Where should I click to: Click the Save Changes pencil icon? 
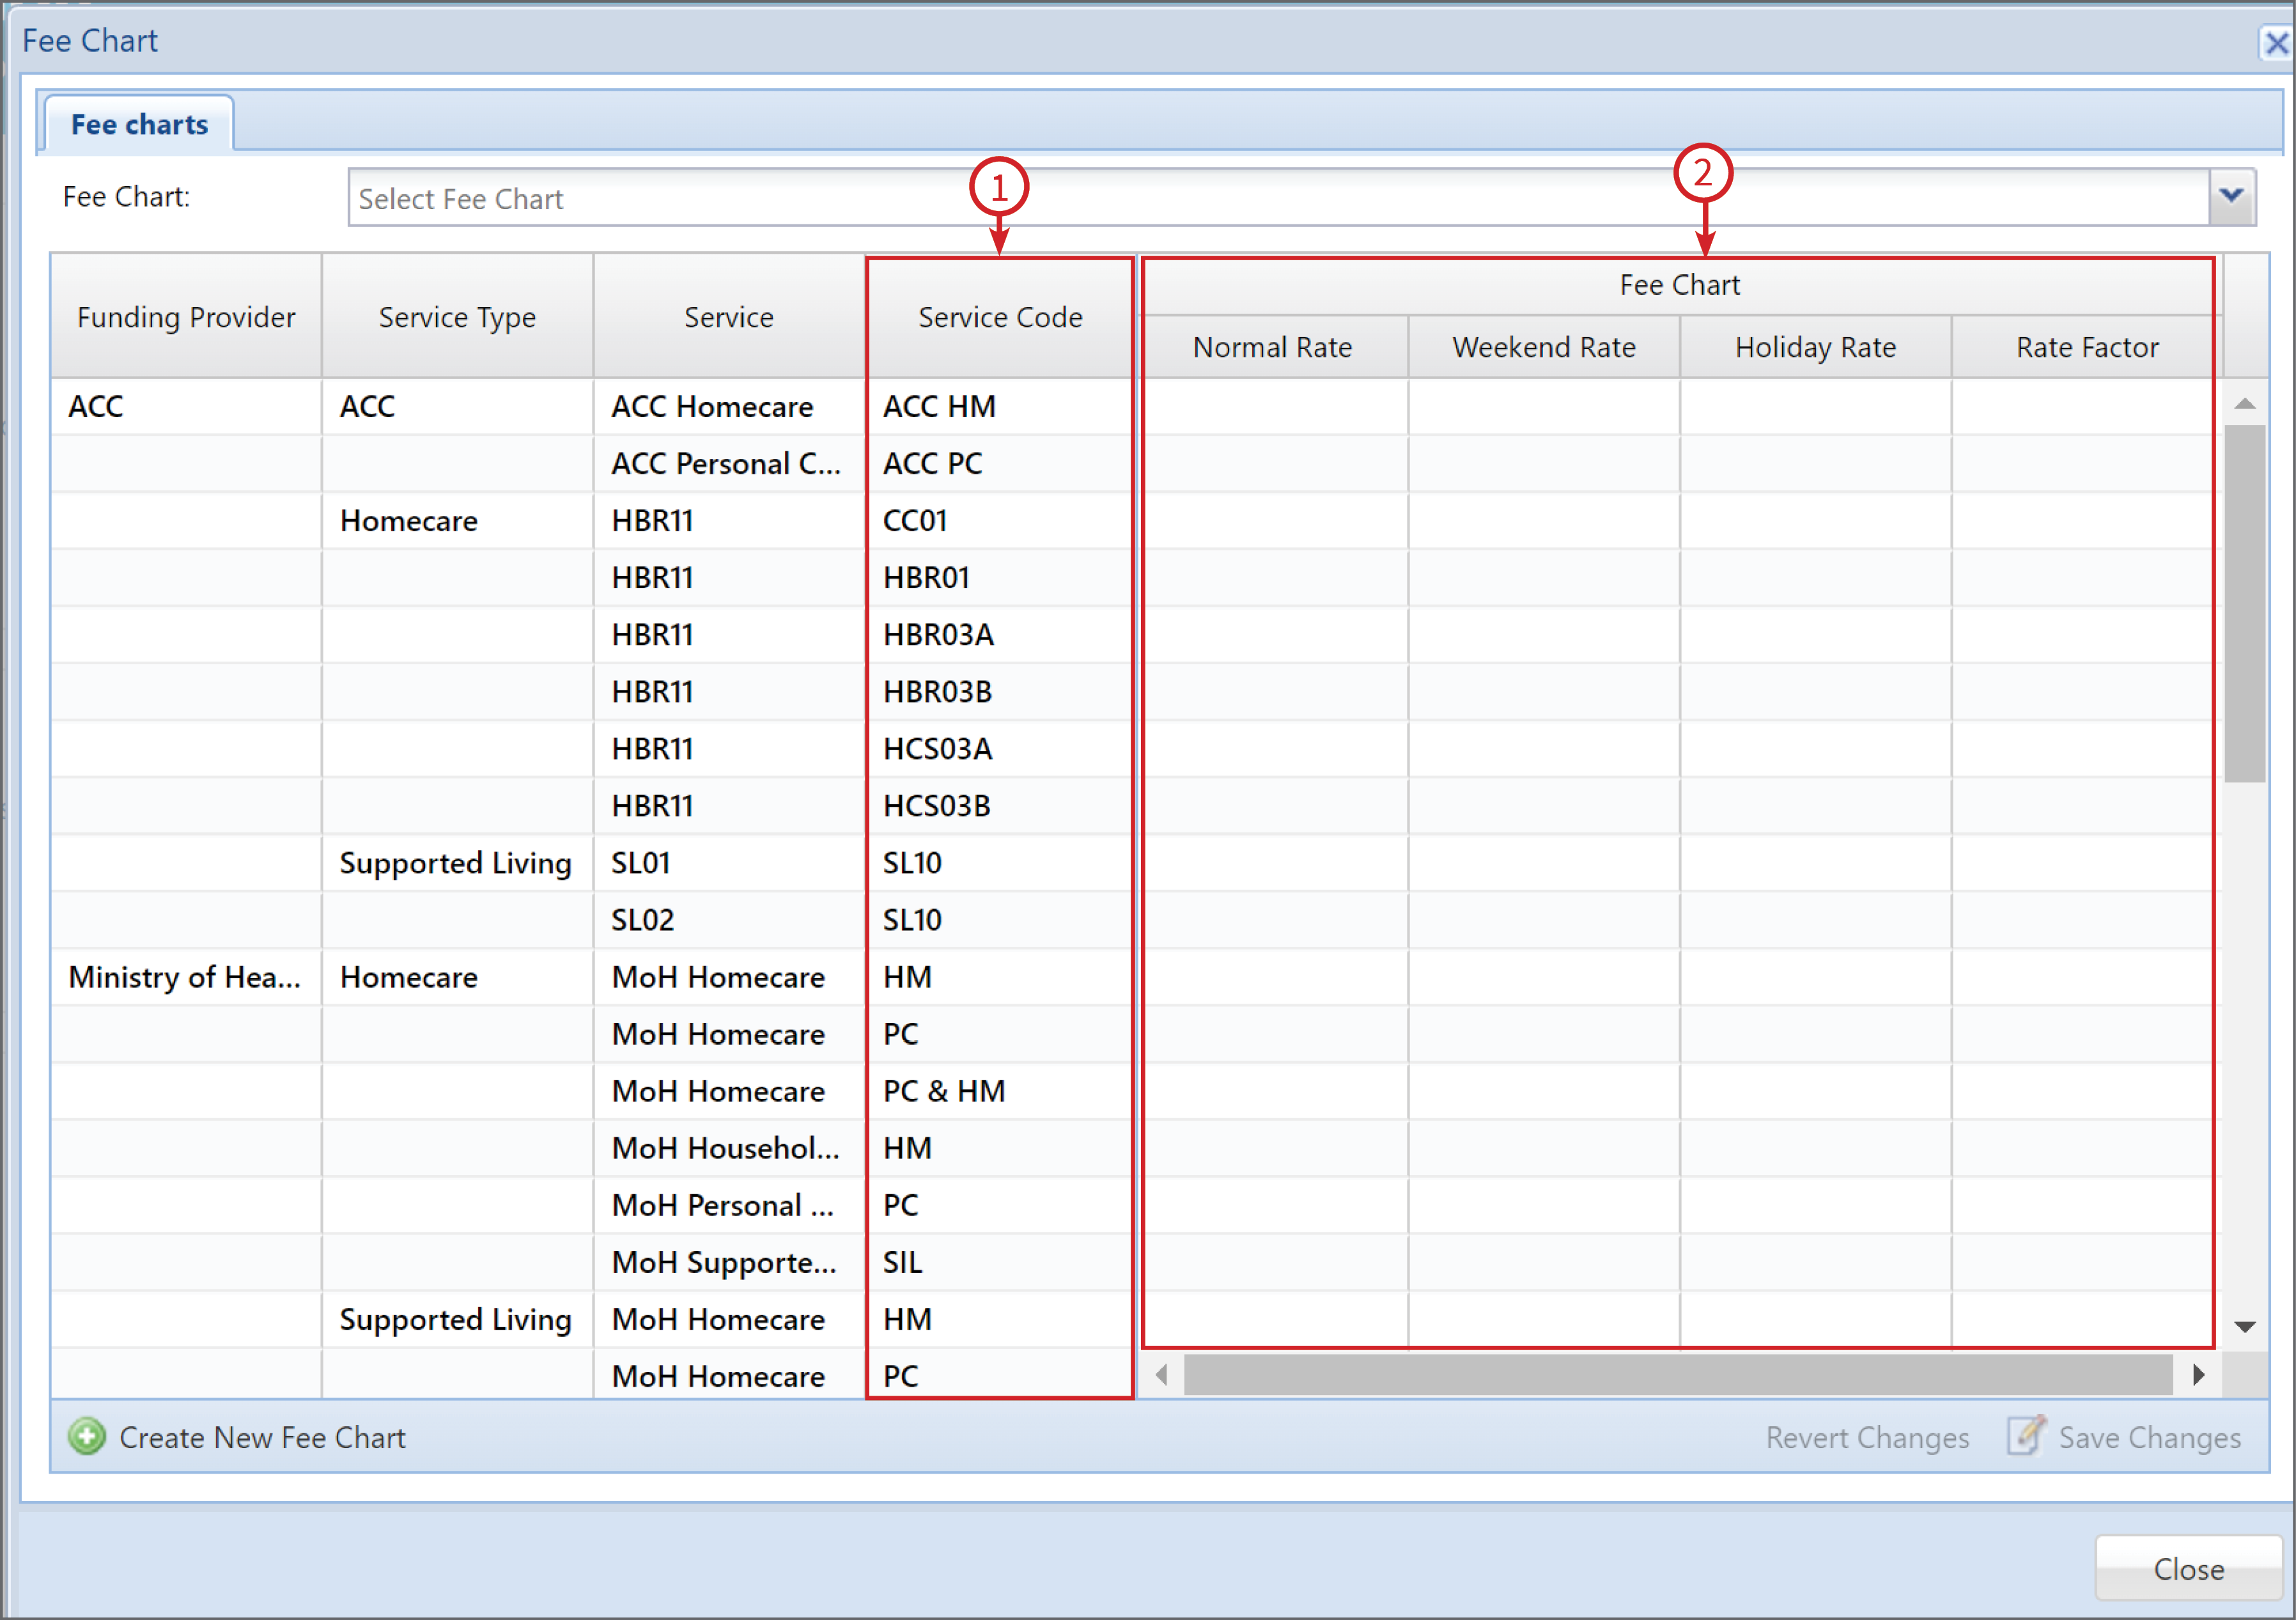click(x=2026, y=1435)
